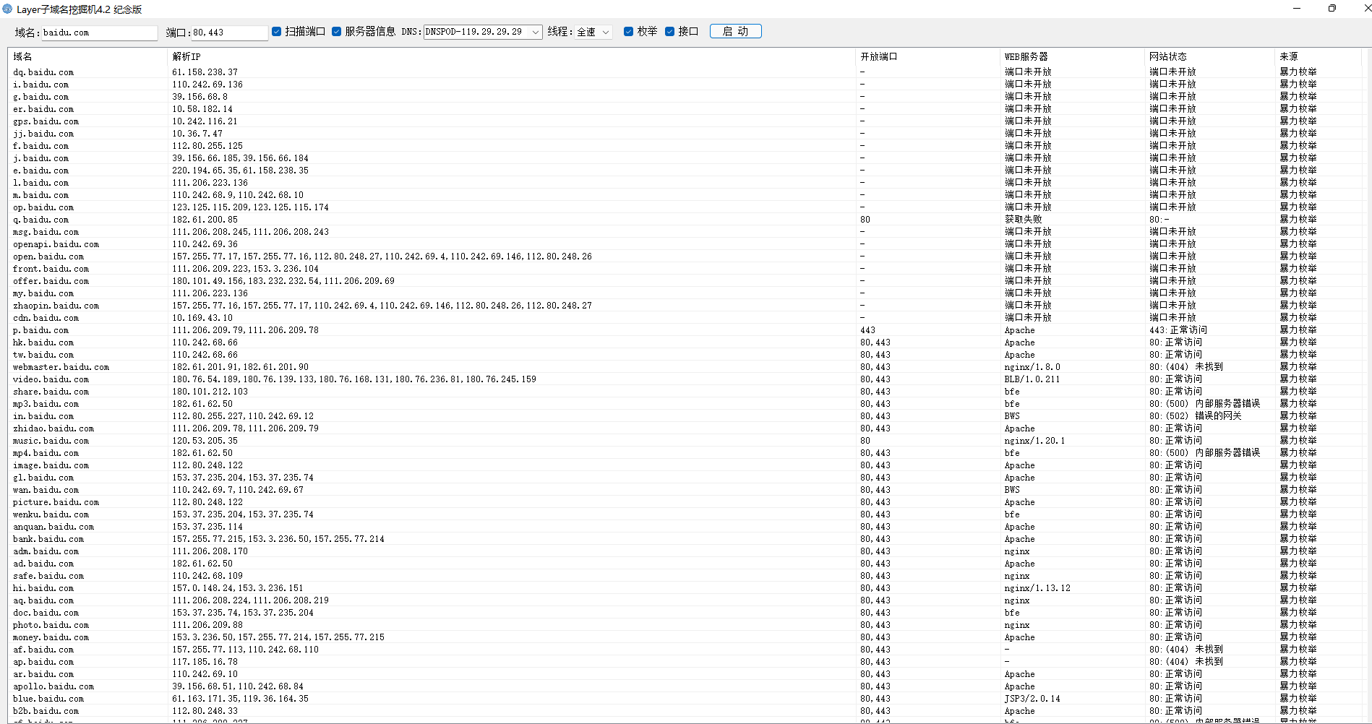Viewport: 1372px width, 724px height.
Task: Select row dq.baidu.com
Action: pyautogui.click(x=685, y=72)
